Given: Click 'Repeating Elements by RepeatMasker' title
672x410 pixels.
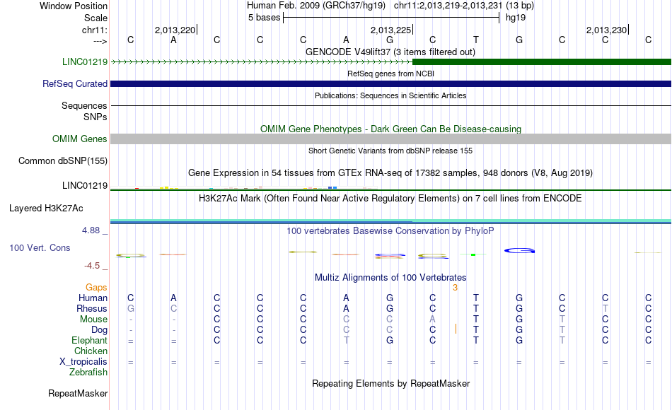Looking at the screenshot, I should [390, 383].
